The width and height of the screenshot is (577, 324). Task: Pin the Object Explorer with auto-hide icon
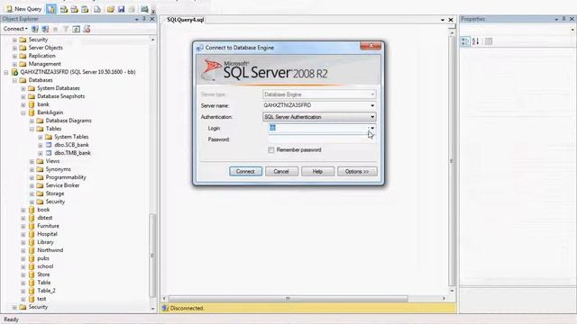click(144, 19)
